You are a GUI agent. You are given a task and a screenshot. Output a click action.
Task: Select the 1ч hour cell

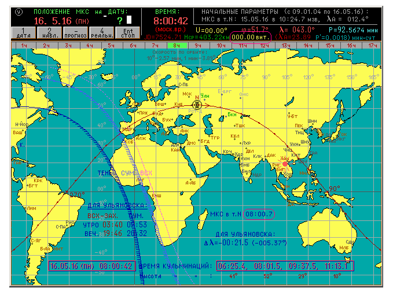point(24,45)
